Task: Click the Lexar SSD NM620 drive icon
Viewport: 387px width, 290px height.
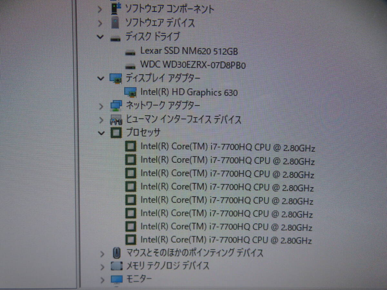Action: point(130,53)
